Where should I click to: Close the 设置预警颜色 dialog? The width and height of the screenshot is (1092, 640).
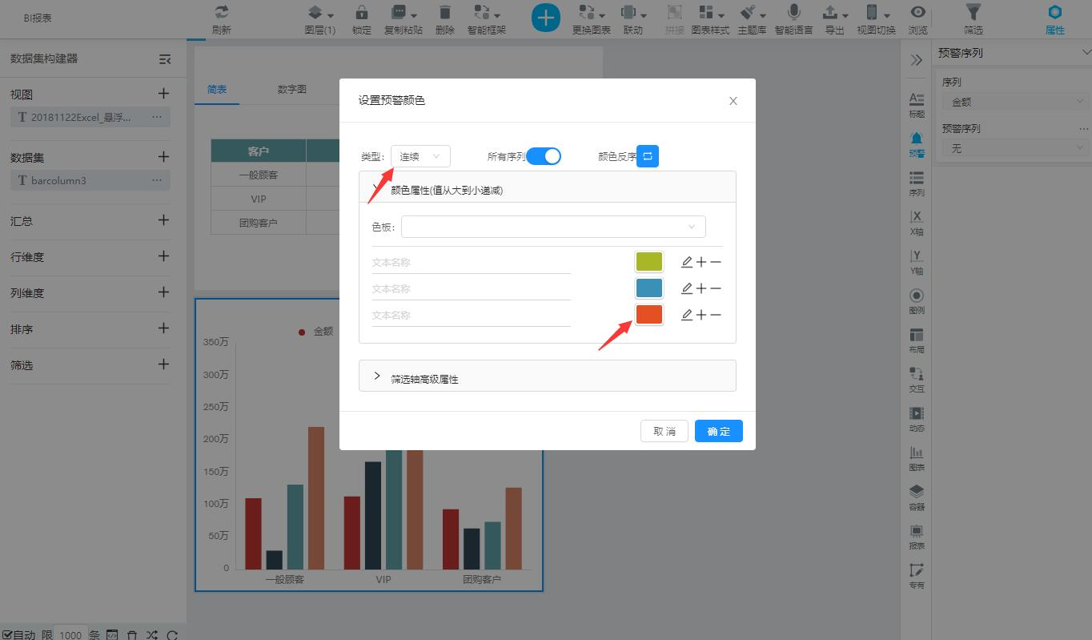(x=733, y=101)
